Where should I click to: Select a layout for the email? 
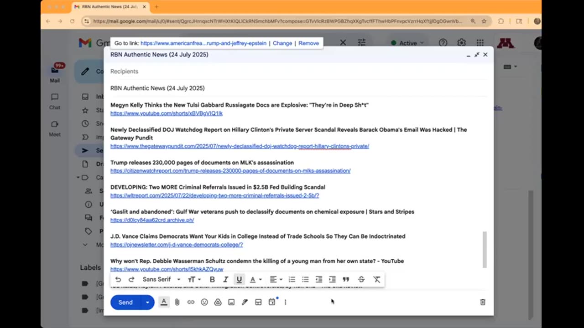258,302
